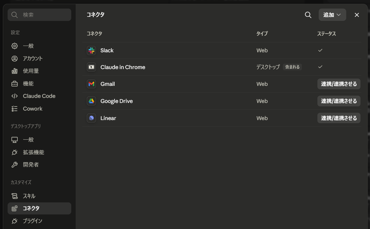Select the コネクタ sidebar item
The width and height of the screenshot is (370, 229).
pyautogui.click(x=39, y=208)
